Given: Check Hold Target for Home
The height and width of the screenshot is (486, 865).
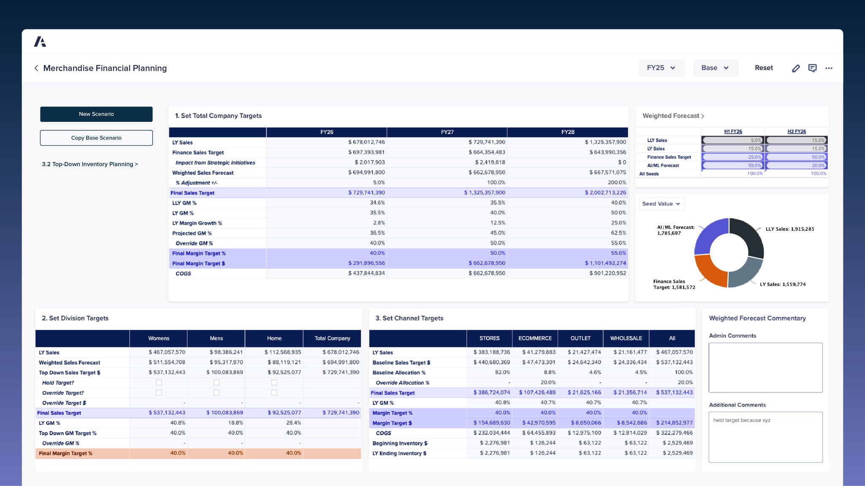Looking at the screenshot, I should [274, 383].
